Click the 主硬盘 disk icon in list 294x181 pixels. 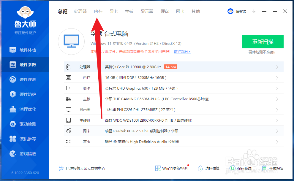click(x=69, y=120)
